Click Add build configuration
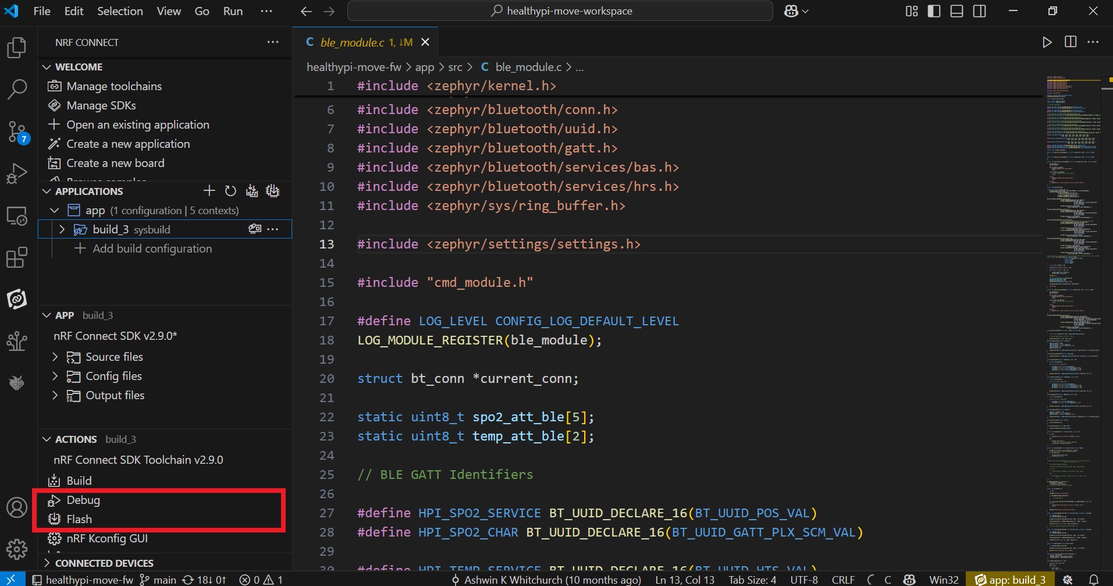Image resolution: width=1113 pixels, height=586 pixels. click(152, 248)
